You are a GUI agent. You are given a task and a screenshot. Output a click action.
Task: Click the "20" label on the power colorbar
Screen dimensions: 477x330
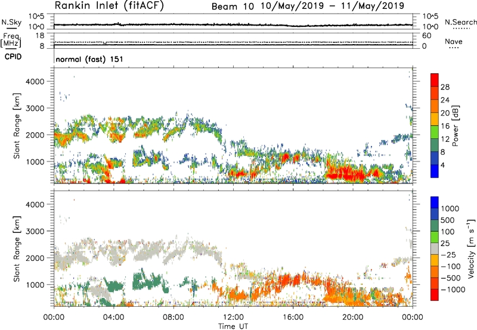click(x=445, y=113)
